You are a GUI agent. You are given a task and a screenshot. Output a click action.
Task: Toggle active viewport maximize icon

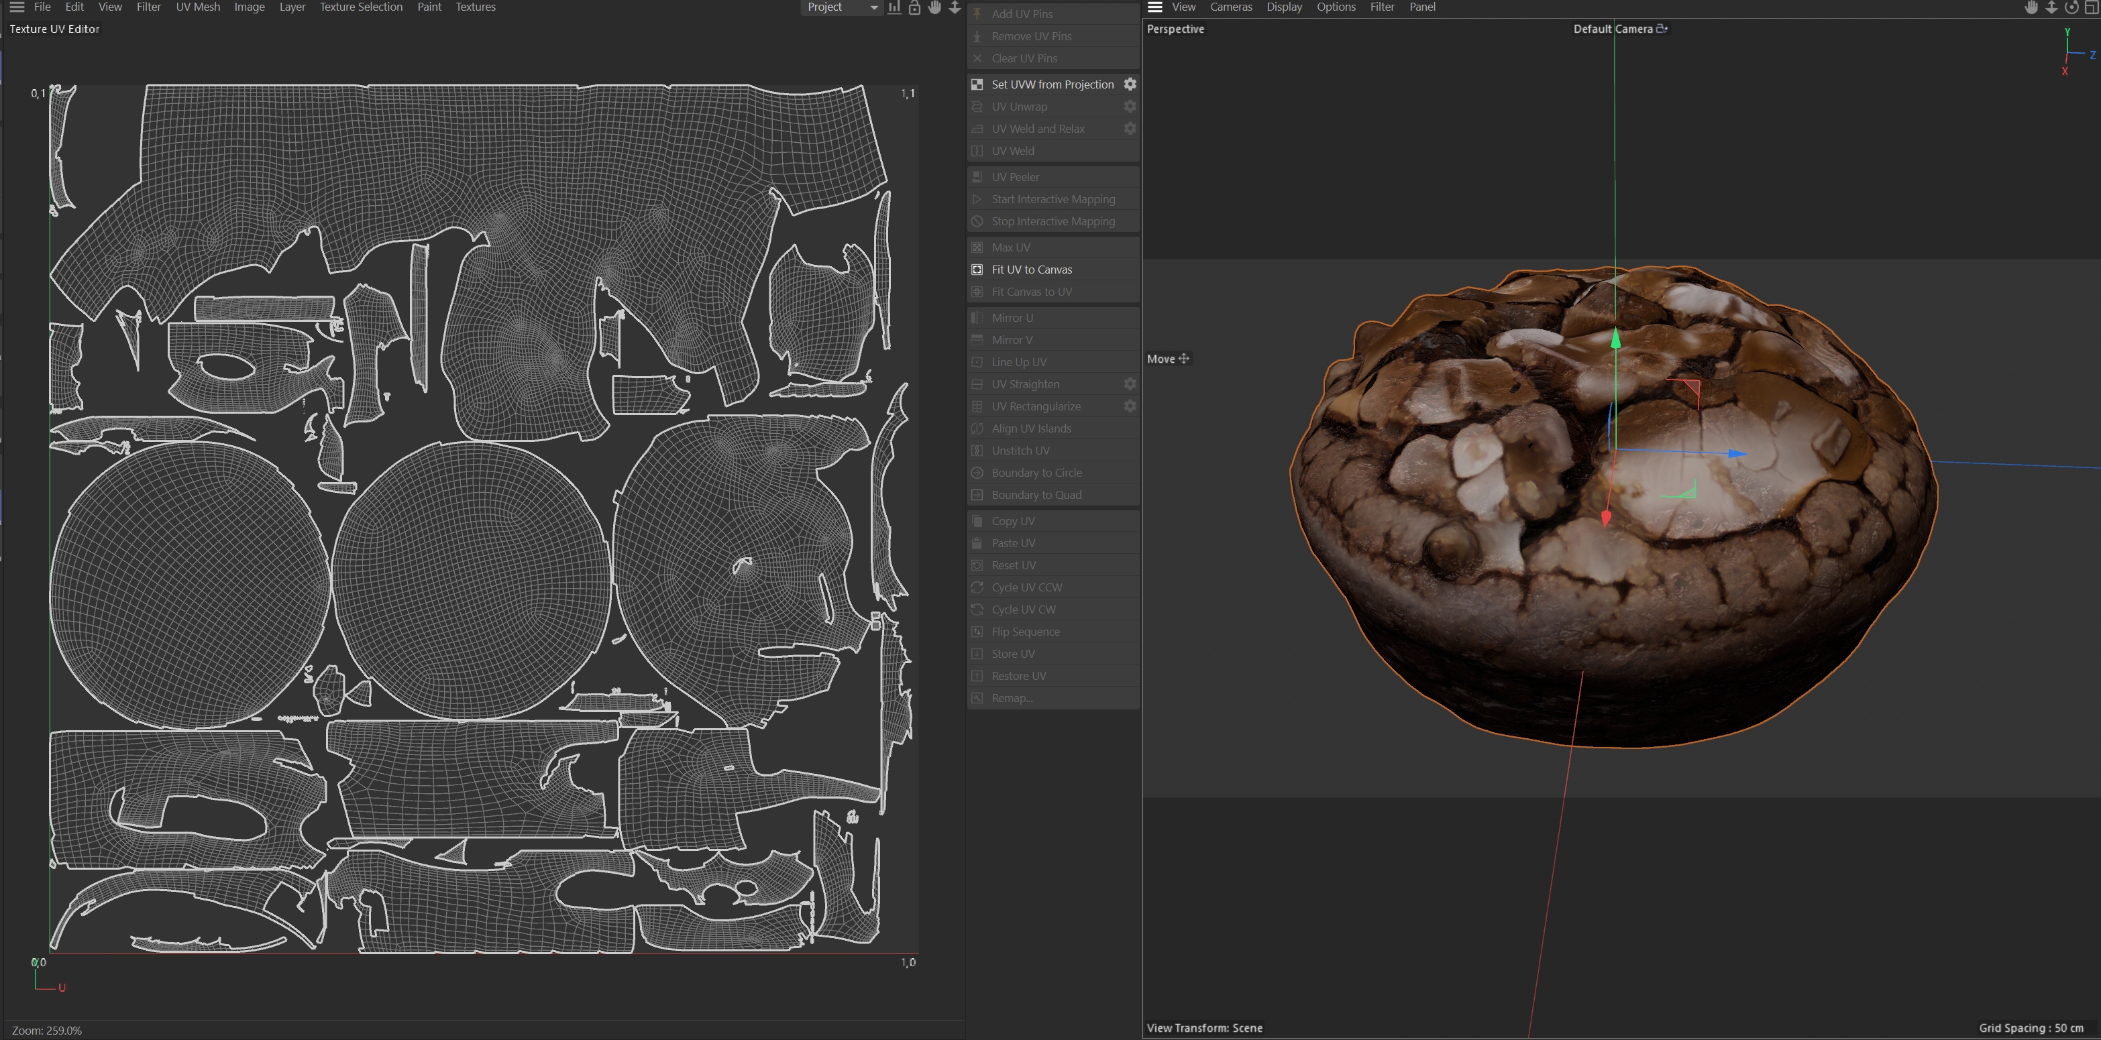(2092, 7)
